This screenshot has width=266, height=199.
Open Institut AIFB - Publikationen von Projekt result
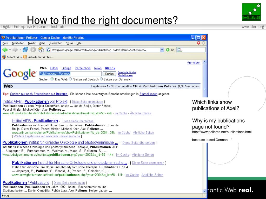click(x=35, y=101)
